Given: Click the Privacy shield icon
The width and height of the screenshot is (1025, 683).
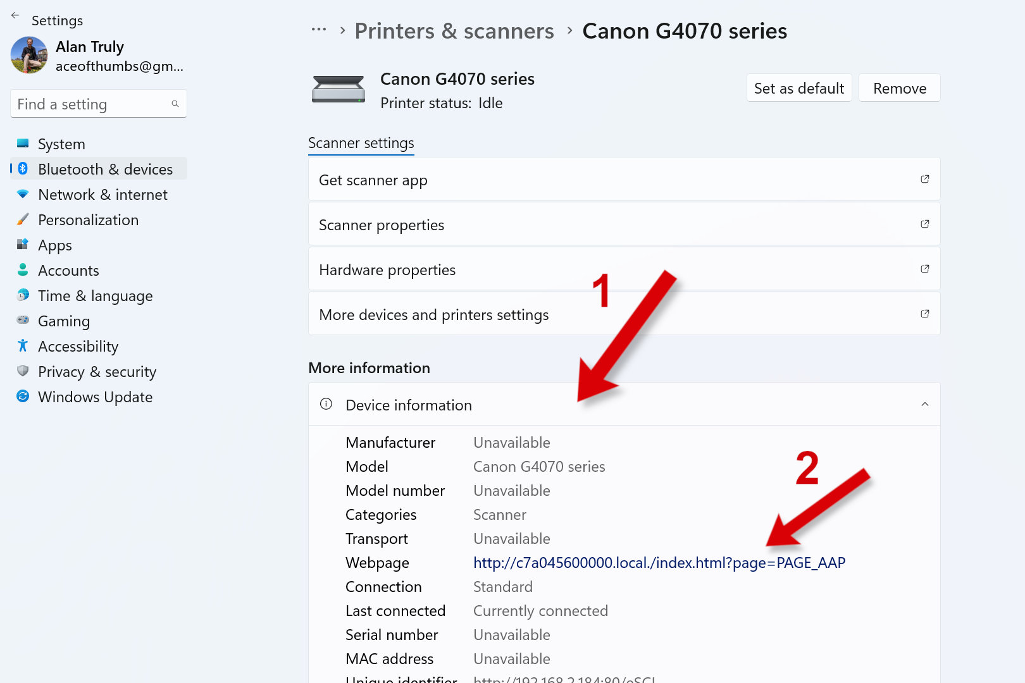Looking at the screenshot, I should 23,371.
